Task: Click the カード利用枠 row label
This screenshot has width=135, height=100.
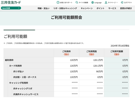Action: 15,66
